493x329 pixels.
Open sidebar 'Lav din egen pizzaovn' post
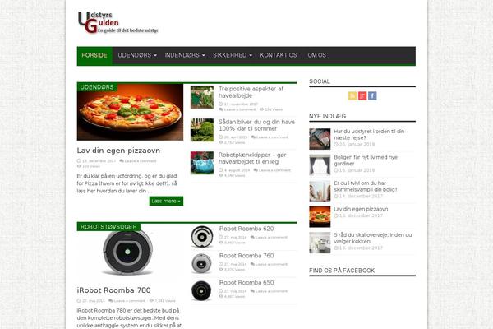(x=361, y=209)
